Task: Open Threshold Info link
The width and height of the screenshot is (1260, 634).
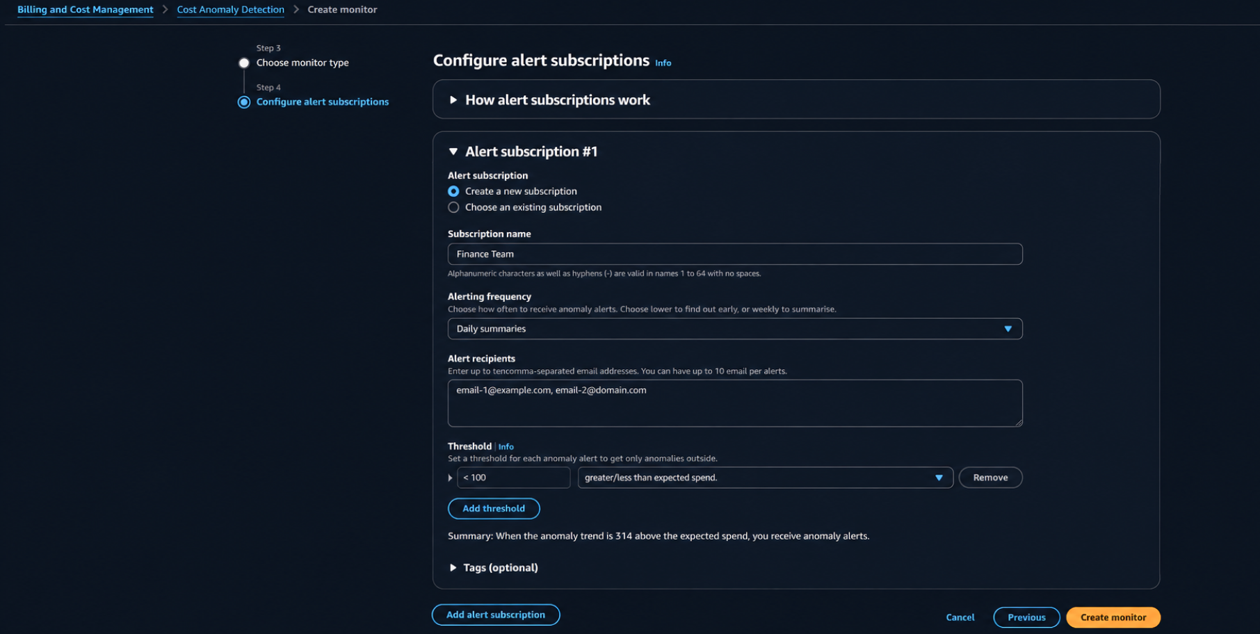Action: point(506,447)
